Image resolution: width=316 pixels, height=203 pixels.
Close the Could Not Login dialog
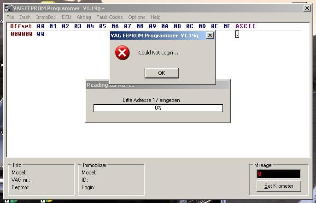coord(210,36)
